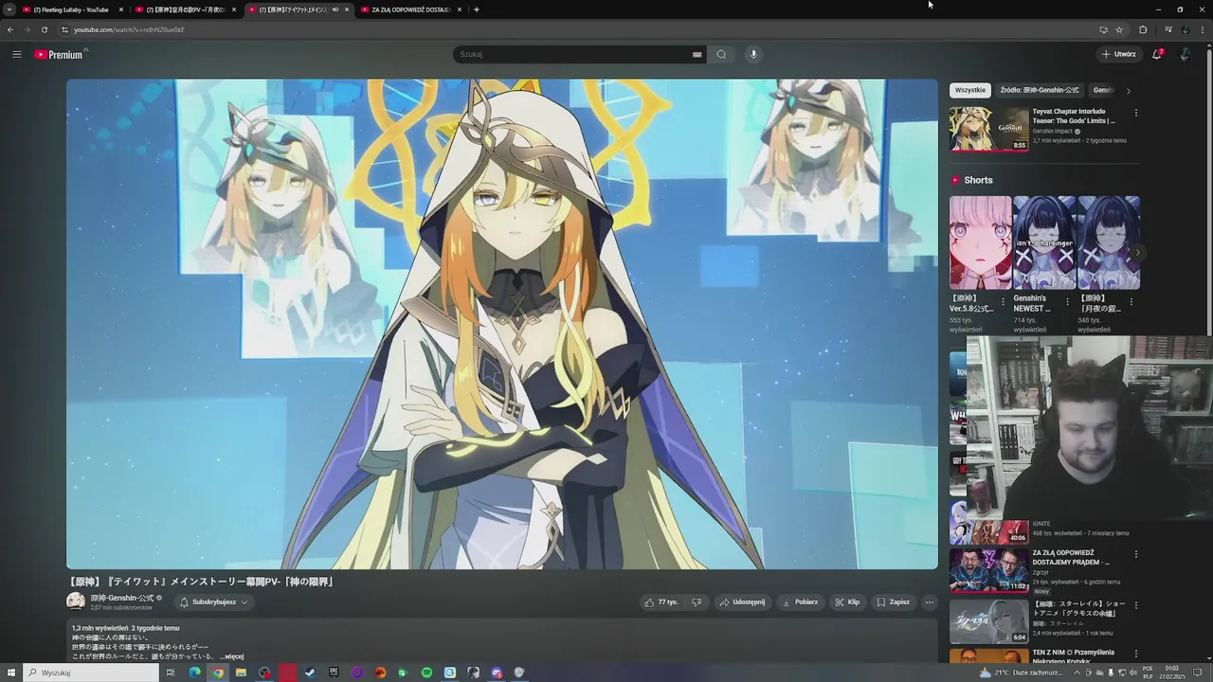Like the video with 77 tys. button
Viewport: 1213px width, 682px height.
coord(661,601)
